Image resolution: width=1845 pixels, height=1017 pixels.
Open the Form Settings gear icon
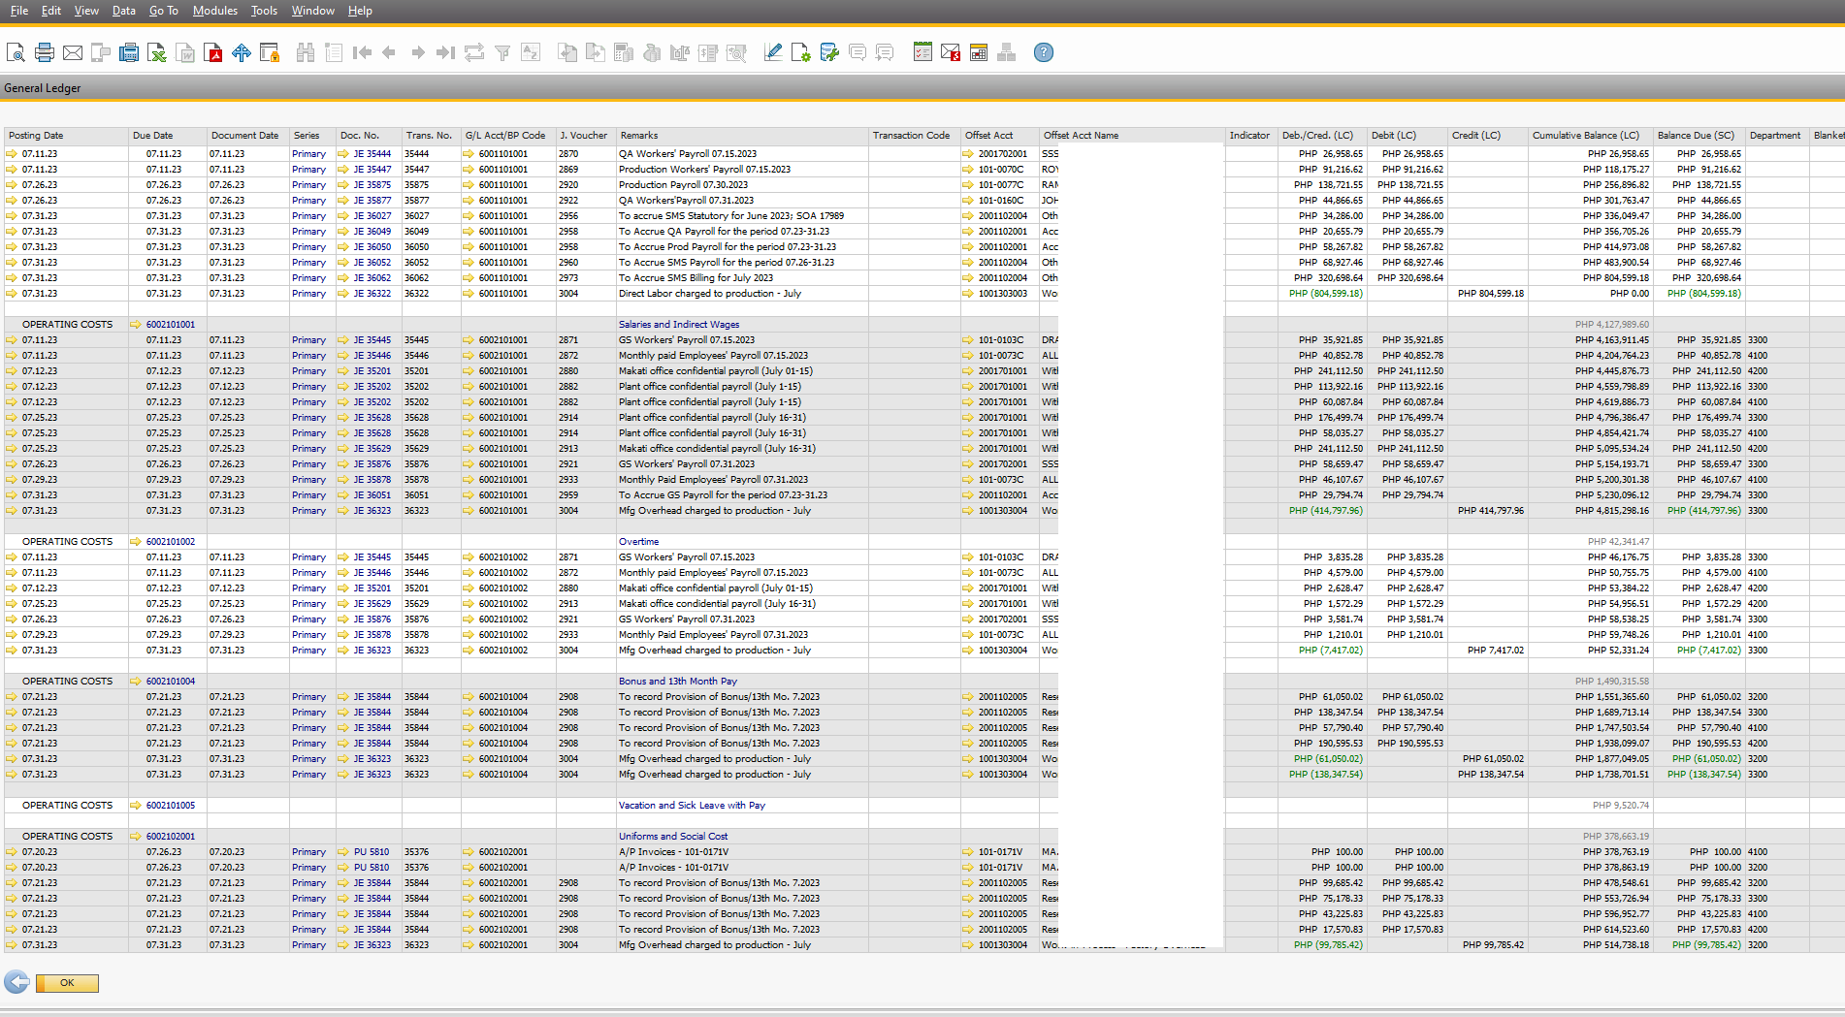point(801,52)
